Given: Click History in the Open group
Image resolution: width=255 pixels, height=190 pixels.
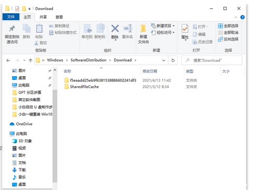Looking at the screenshot, I should point(202,42).
